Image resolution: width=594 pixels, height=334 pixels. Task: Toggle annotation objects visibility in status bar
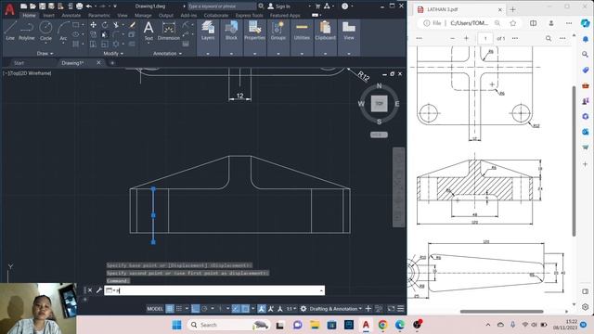point(262,309)
